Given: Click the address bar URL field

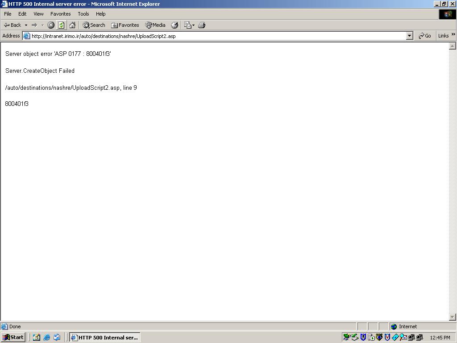Looking at the screenshot, I should 218,36.
